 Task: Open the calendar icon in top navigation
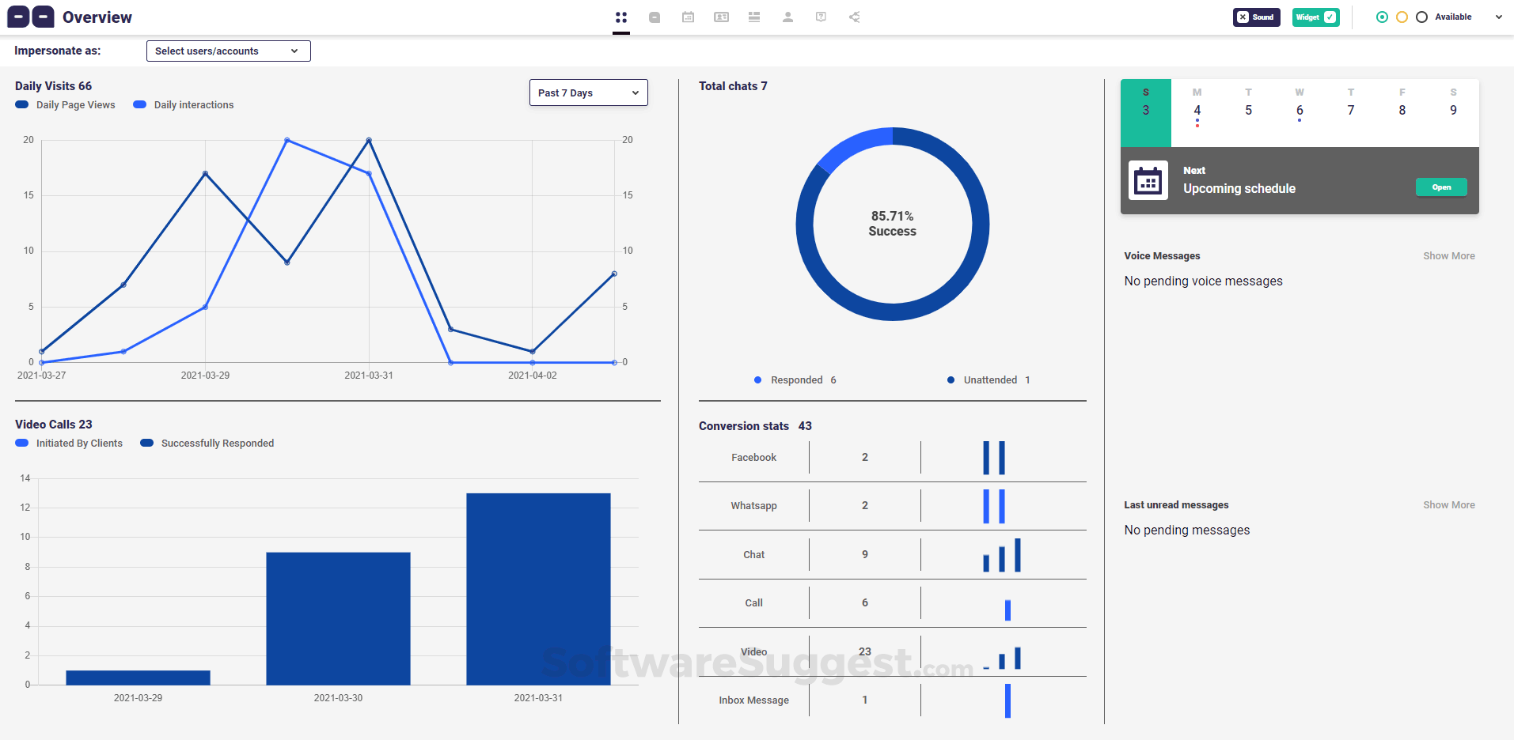point(689,17)
